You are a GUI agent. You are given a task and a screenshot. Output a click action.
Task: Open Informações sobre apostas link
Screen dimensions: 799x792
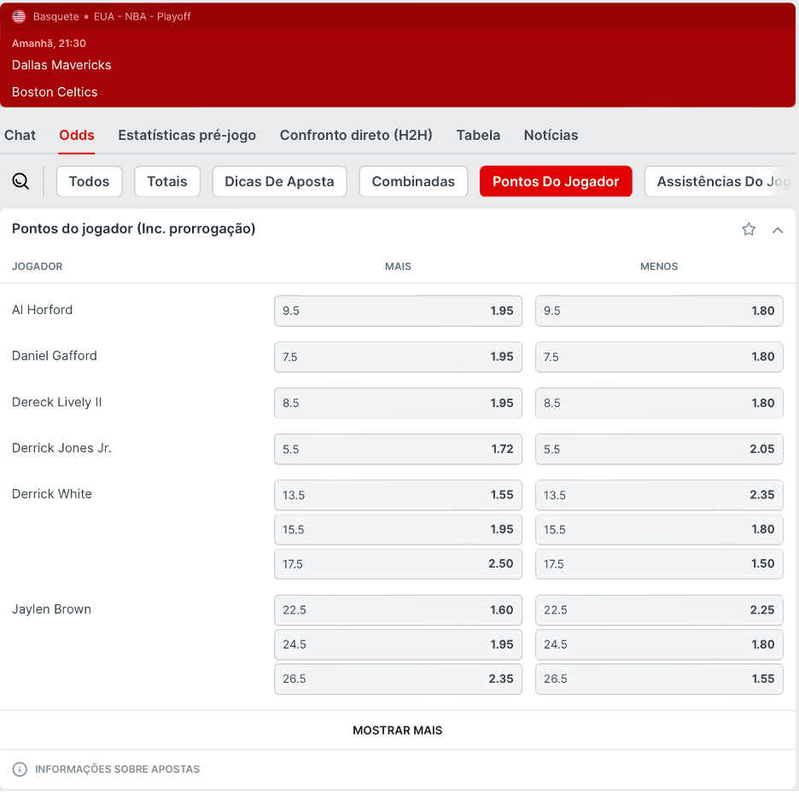click(117, 769)
